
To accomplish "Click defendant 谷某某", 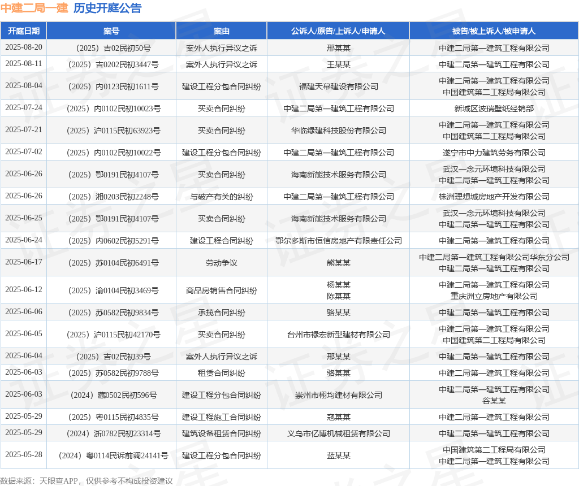I will click(x=494, y=401).
